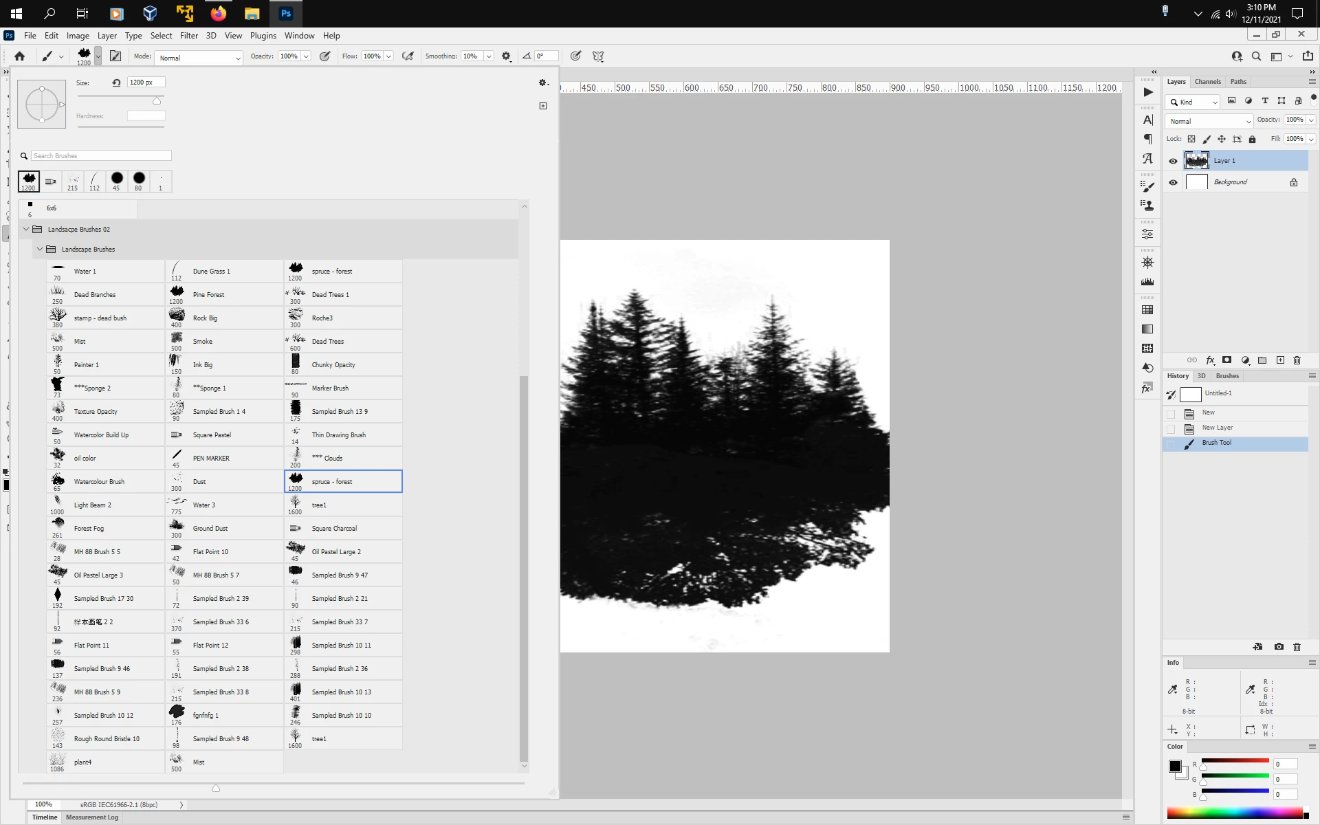Toggle Background layer visibility eye
Viewport: 1320px width, 825px height.
(x=1174, y=182)
